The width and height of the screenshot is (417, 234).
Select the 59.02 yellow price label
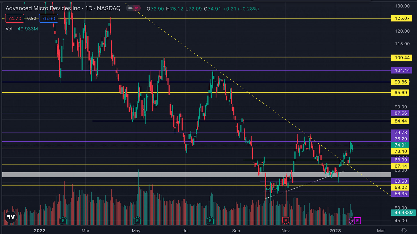[x=400, y=188]
